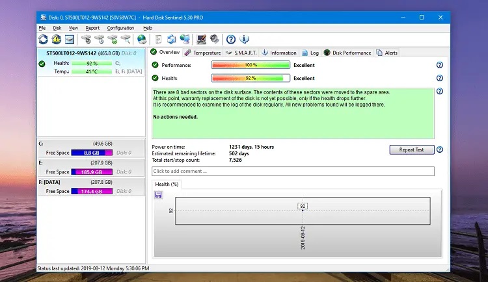Click the 'Status last updated' status bar text
Screen dimensions: 488x282
pos(93,268)
